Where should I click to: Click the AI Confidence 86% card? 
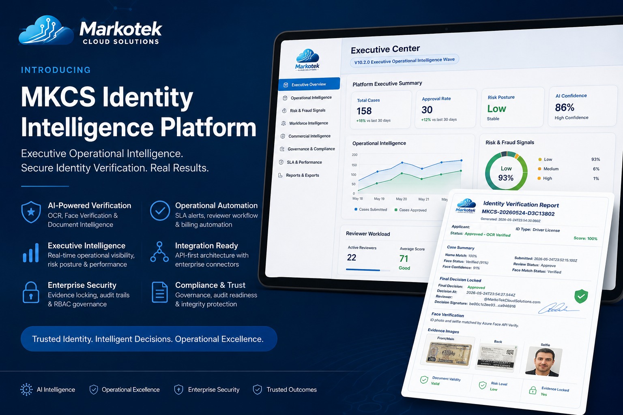pyautogui.click(x=583, y=106)
